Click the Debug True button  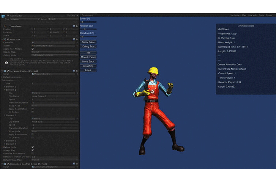(88, 47)
